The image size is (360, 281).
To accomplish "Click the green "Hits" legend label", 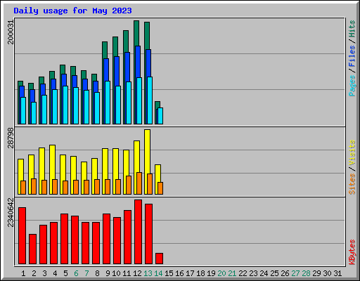I will coord(352,29).
